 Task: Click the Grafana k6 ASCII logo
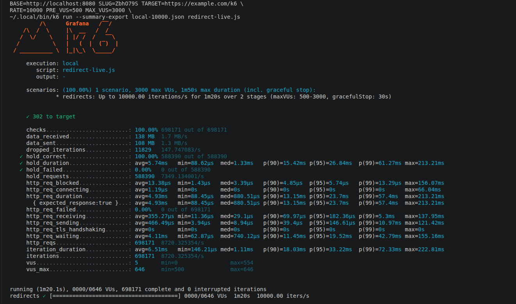pyautogui.click(x=66, y=37)
